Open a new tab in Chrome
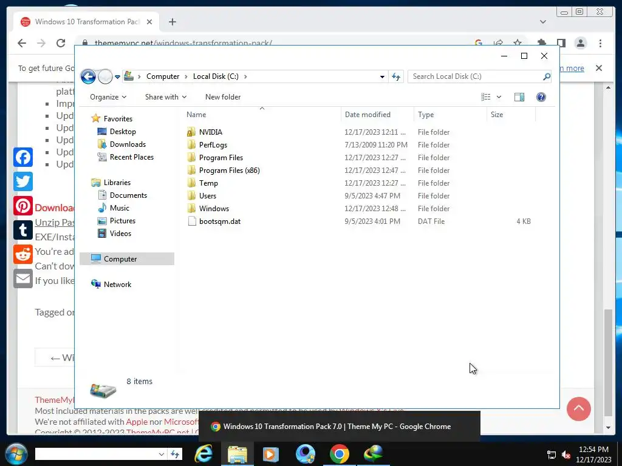 172,22
